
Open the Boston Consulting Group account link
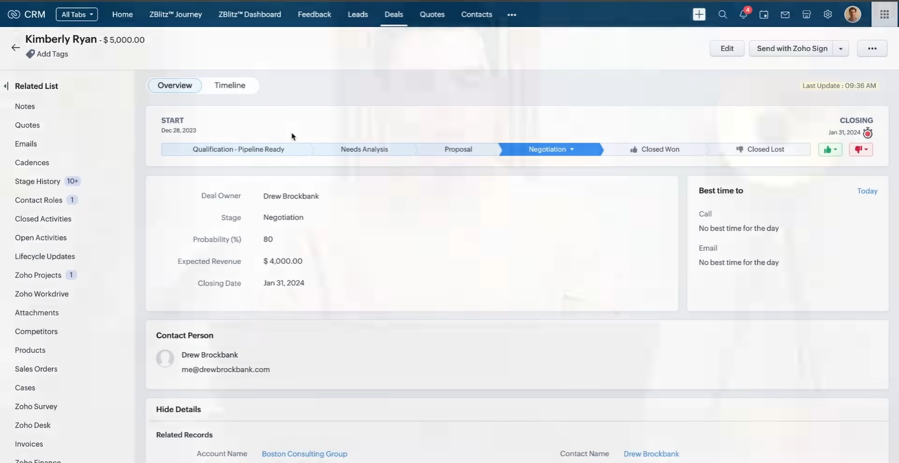[x=304, y=454]
